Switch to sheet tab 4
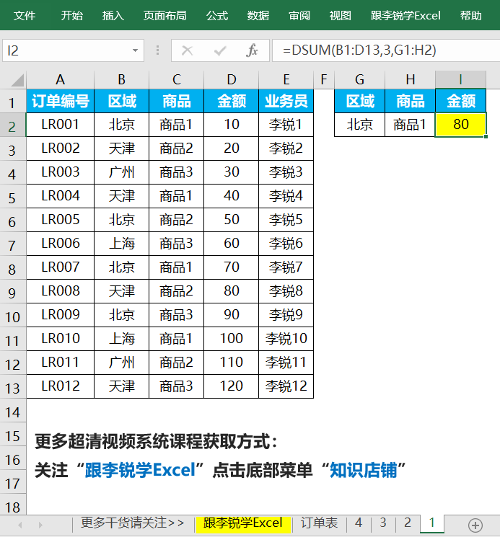This screenshot has height=537, width=500. (359, 523)
